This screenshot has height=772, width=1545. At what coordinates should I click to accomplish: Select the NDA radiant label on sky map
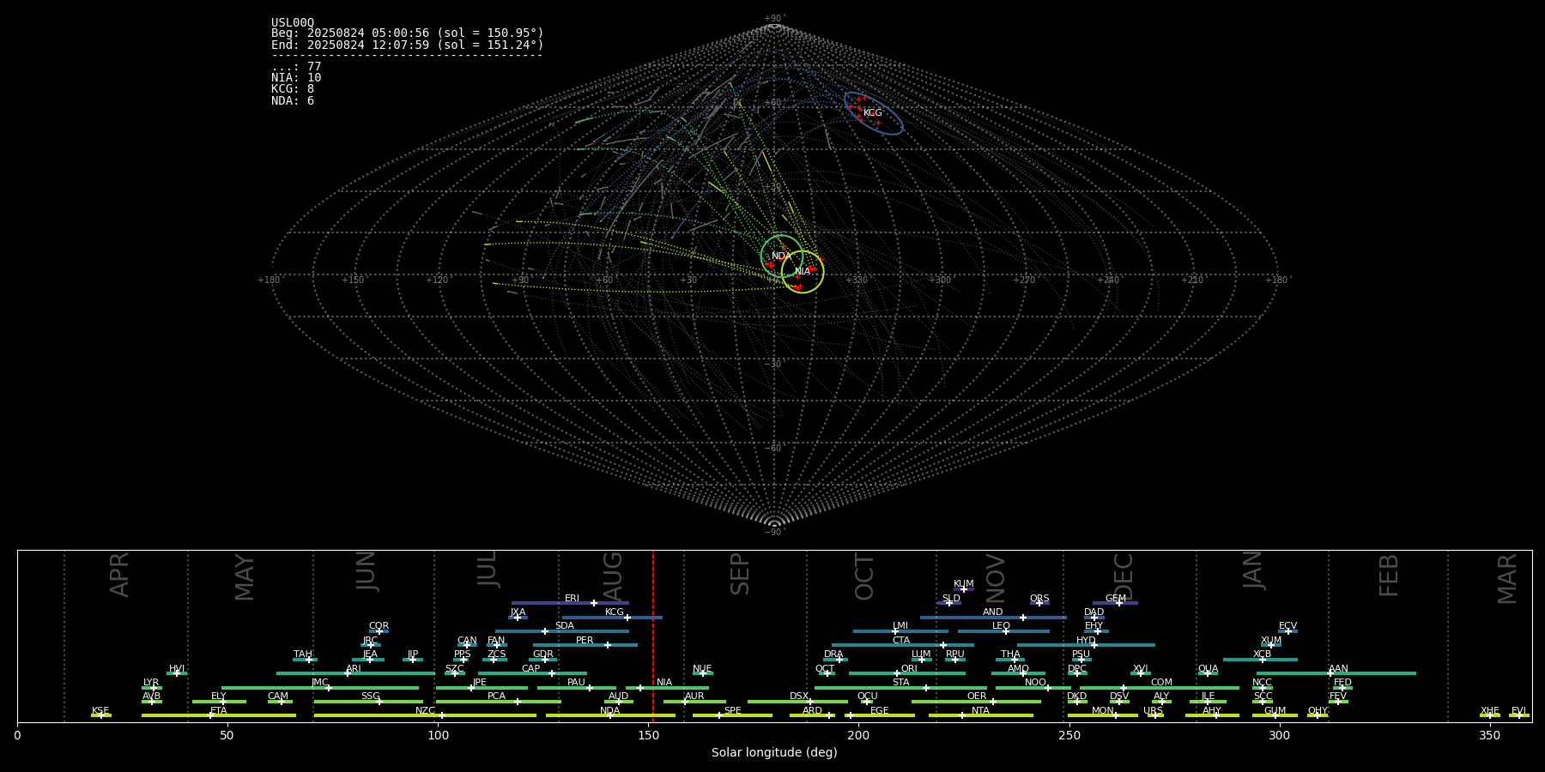pyautogui.click(x=781, y=256)
